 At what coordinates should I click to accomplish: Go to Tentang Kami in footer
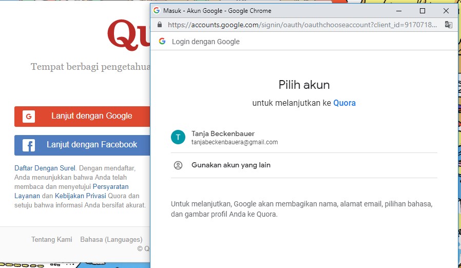click(52, 239)
